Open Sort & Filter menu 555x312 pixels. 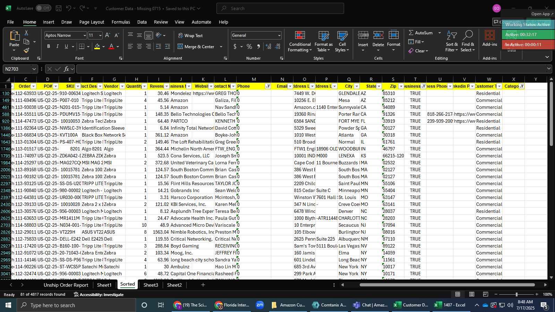coord(452,41)
